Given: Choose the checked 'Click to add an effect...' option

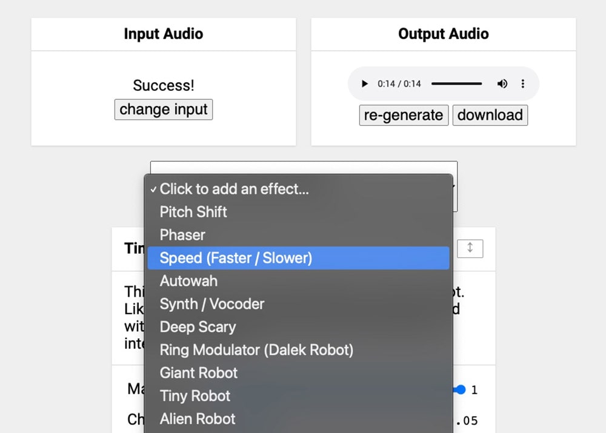Looking at the screenshot, I should (x=235, y=189).
